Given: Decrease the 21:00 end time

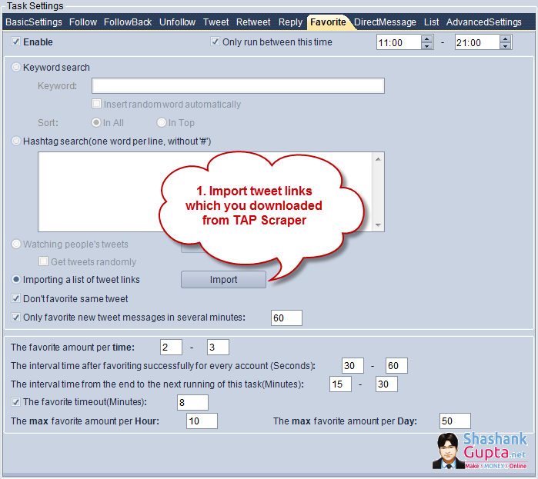Looking at the screenshot, I should tap(505, 46).
